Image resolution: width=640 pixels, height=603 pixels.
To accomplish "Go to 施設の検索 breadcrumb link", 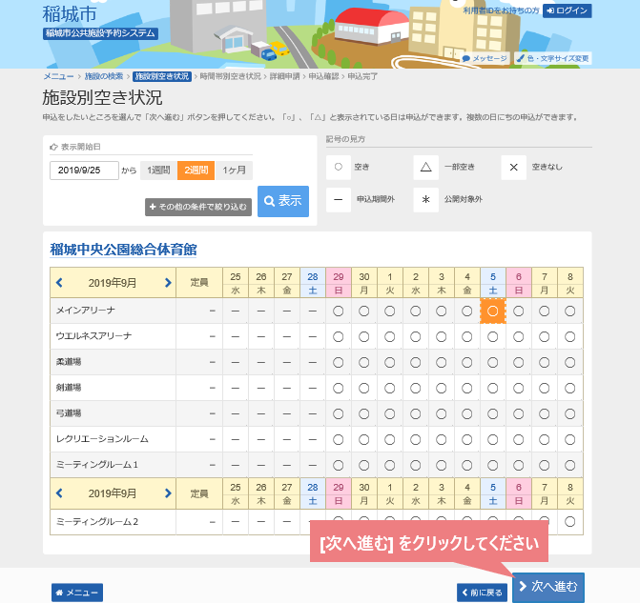I will pyautogui.click(x=104, y=76).
